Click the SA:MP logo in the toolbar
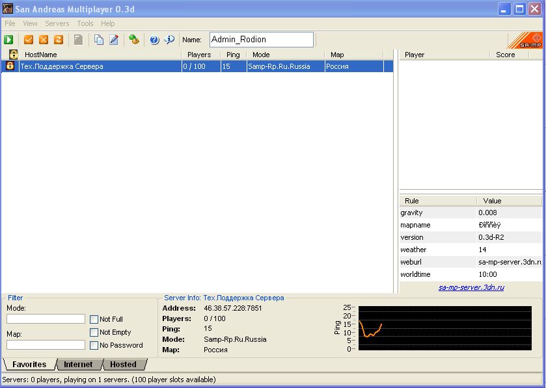 pos(525,40)
